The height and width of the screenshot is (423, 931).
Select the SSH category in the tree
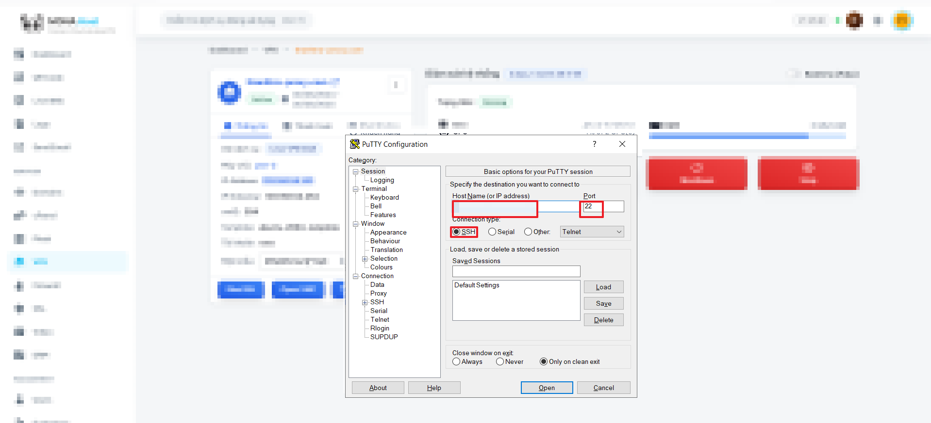tap(377, 302)
